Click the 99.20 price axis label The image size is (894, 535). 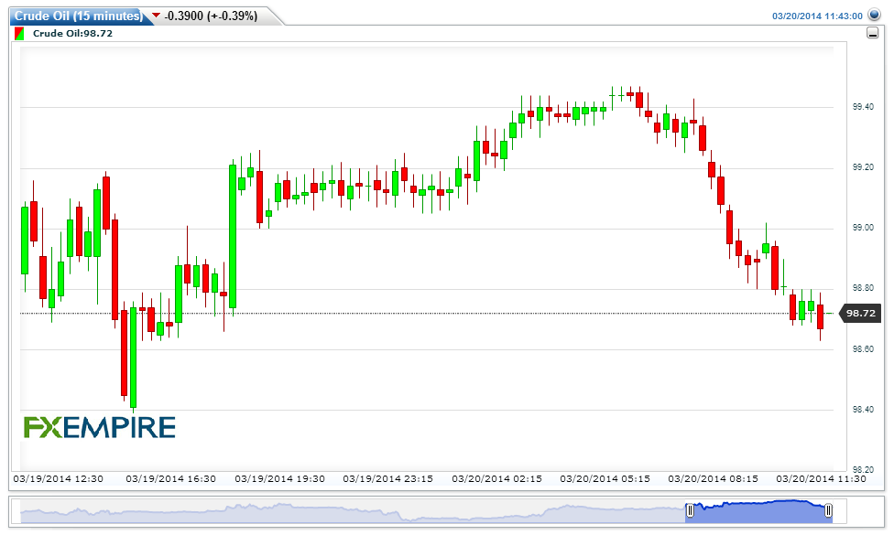(863, 167)
